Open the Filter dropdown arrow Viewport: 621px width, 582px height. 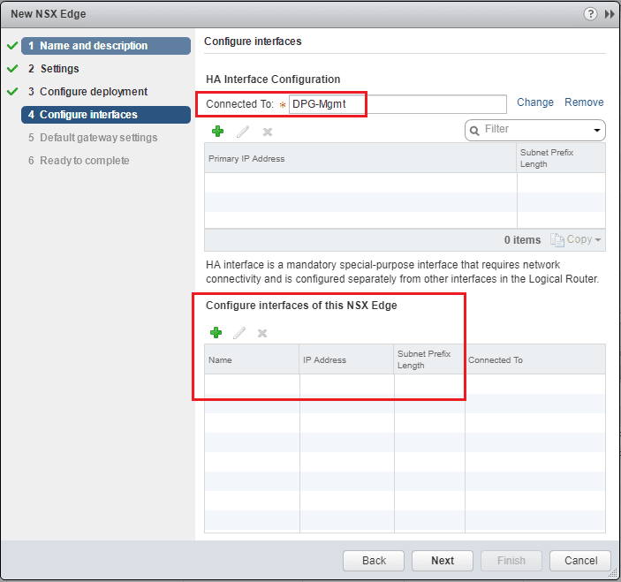coord(597,130)
